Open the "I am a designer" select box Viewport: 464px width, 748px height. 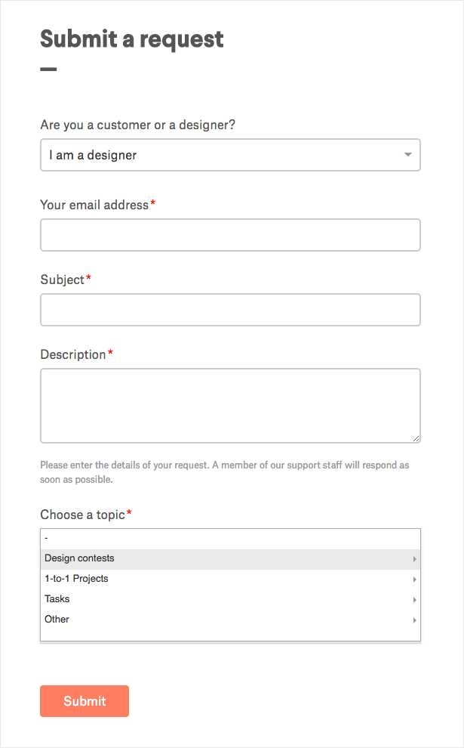[x=219, y=155]
